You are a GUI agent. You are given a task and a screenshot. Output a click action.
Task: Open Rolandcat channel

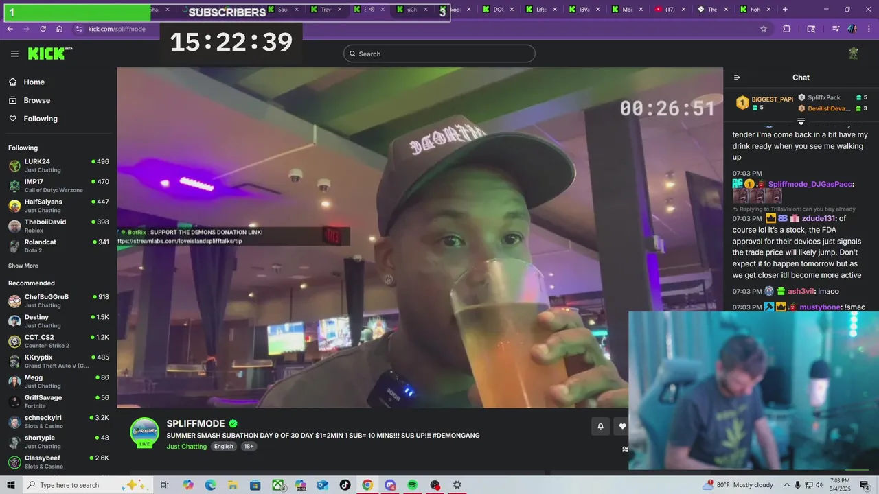[58, 246]
